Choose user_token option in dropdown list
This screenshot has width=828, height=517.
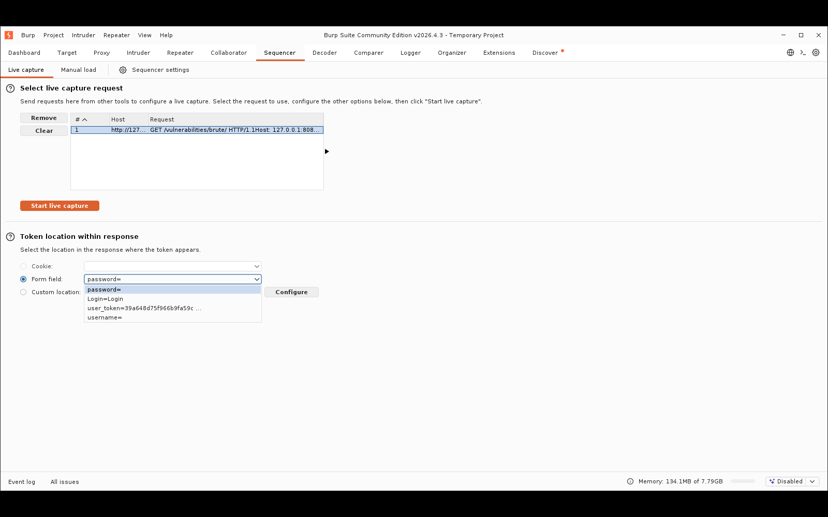click(173, 308)
